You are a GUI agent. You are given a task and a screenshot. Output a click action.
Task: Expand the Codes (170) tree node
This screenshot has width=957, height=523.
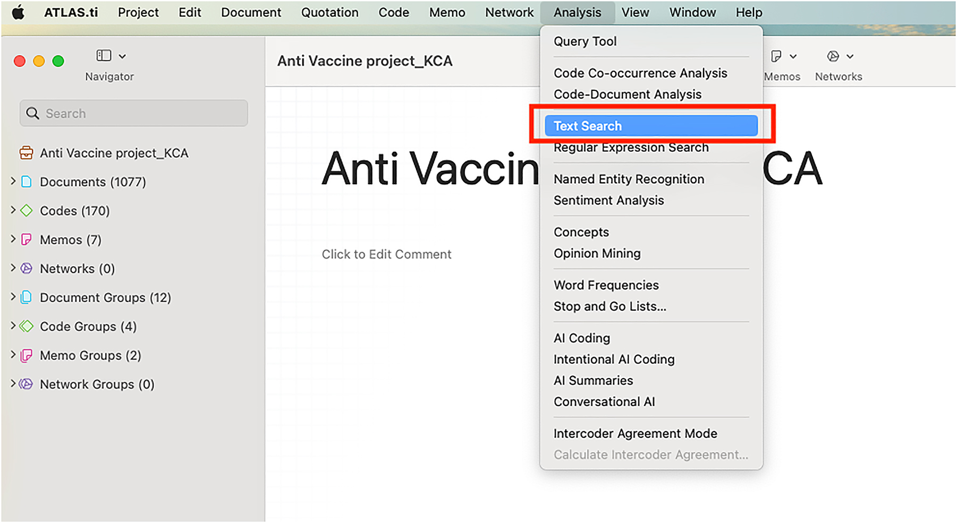[x=13, y=210]
